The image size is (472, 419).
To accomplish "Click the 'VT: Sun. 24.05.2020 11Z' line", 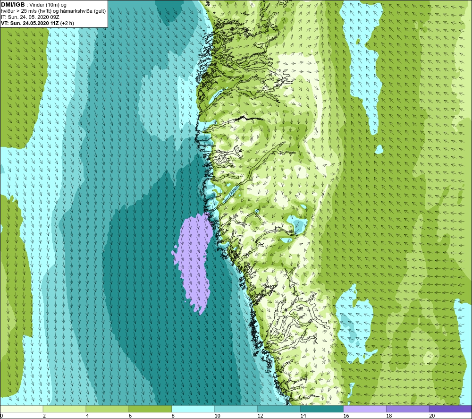I will pyautogui.click(x=30, y=23).
